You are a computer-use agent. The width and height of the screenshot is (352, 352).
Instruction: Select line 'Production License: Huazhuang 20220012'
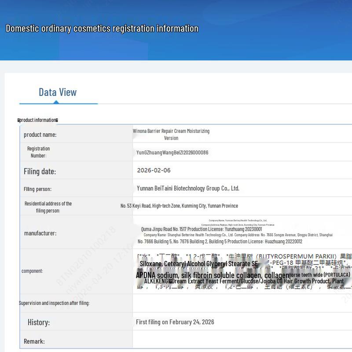click(x=265, y=242)
